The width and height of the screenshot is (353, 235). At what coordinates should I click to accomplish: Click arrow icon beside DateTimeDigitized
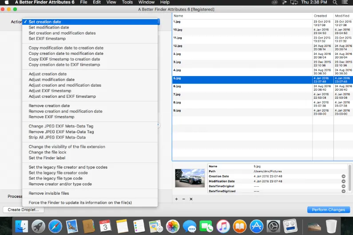(343, 191)
